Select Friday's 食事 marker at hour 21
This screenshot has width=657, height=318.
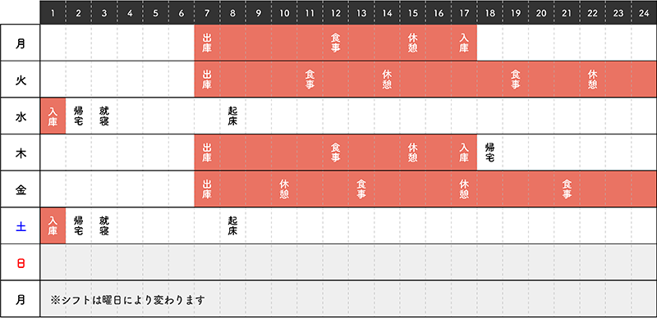pyautogui.click(x=567, y=189)
